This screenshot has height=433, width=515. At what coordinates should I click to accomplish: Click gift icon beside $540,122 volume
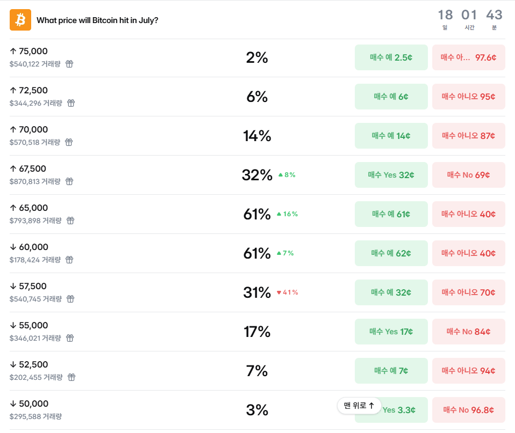click(x=69, y=64)
